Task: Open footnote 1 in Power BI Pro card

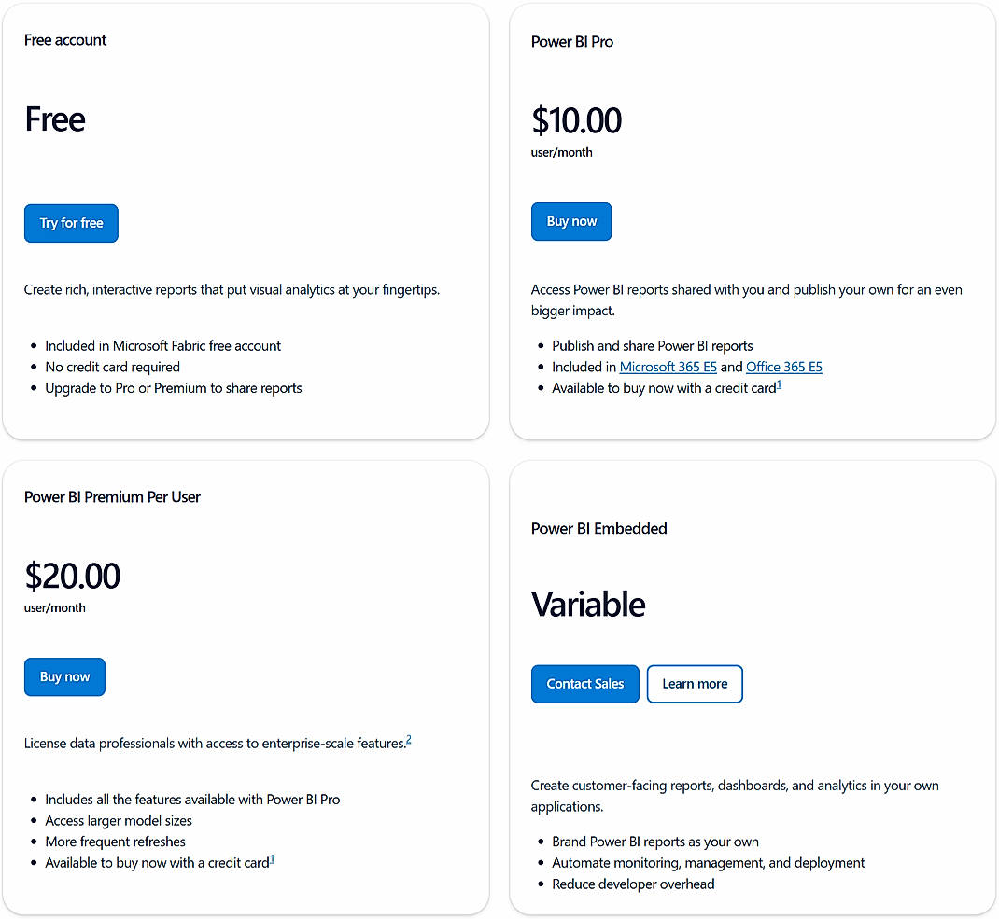Action: 779,384
